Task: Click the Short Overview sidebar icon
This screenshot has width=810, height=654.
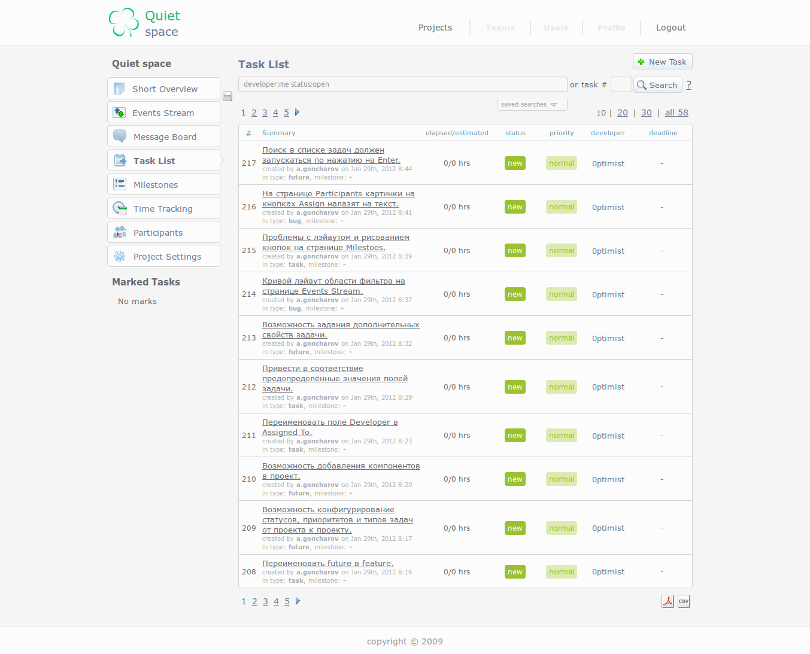Action: tap(119, 89)
